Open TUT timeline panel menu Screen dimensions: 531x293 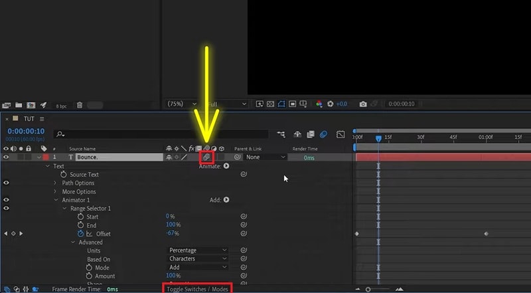(42, 119)
